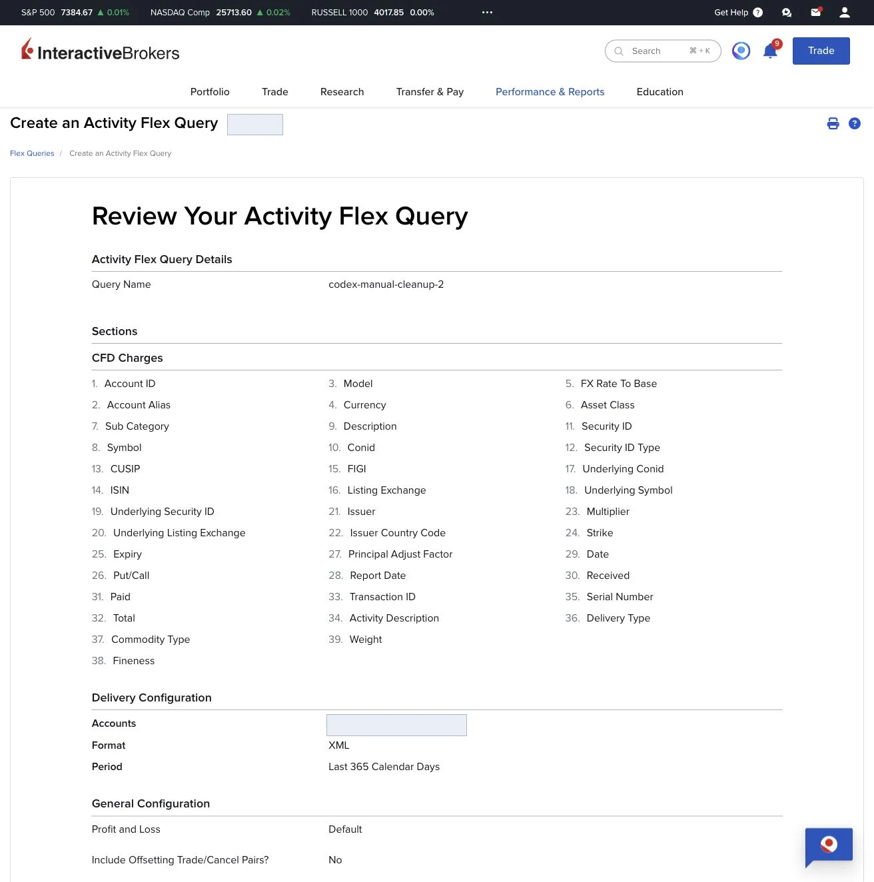
Task: Click the account box beside the page title
Action: 255,125
